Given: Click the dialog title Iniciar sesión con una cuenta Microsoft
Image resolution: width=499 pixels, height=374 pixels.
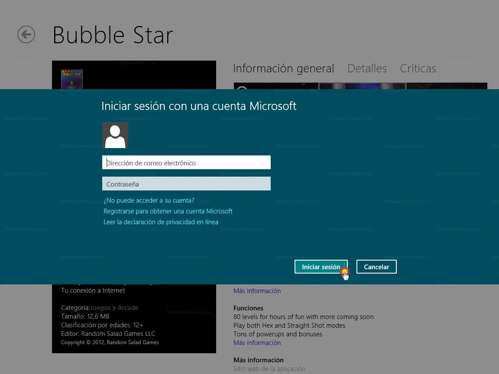Looking at the screenshot, I should 199,106.
